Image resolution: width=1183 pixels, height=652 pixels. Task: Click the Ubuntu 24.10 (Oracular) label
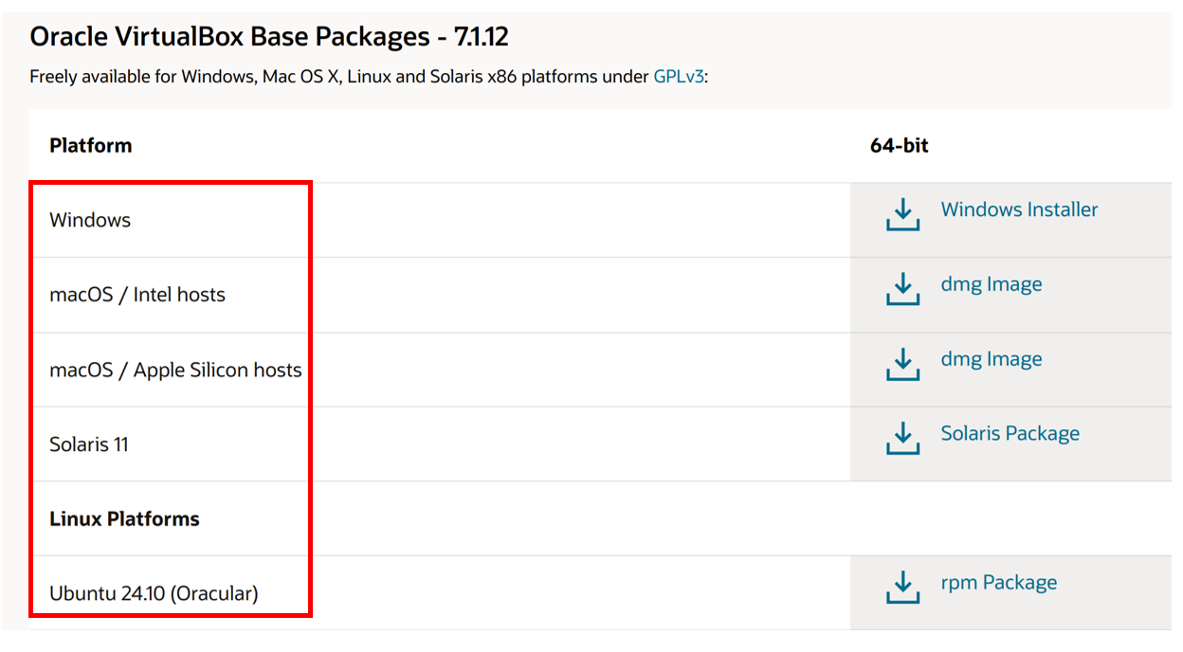click(x=154, y=594)
